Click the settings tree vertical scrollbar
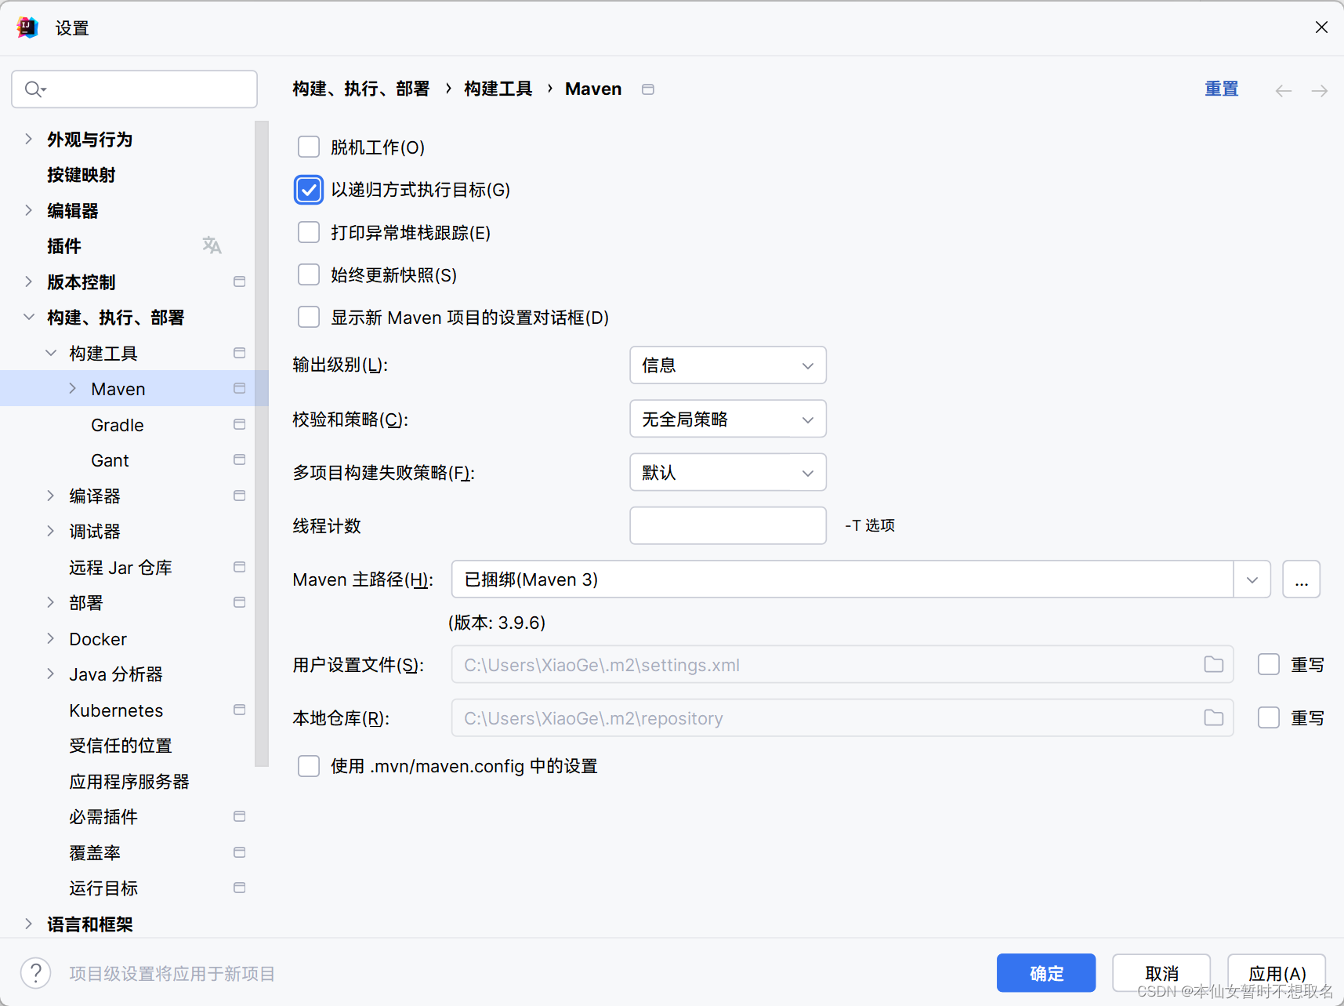 262,444
